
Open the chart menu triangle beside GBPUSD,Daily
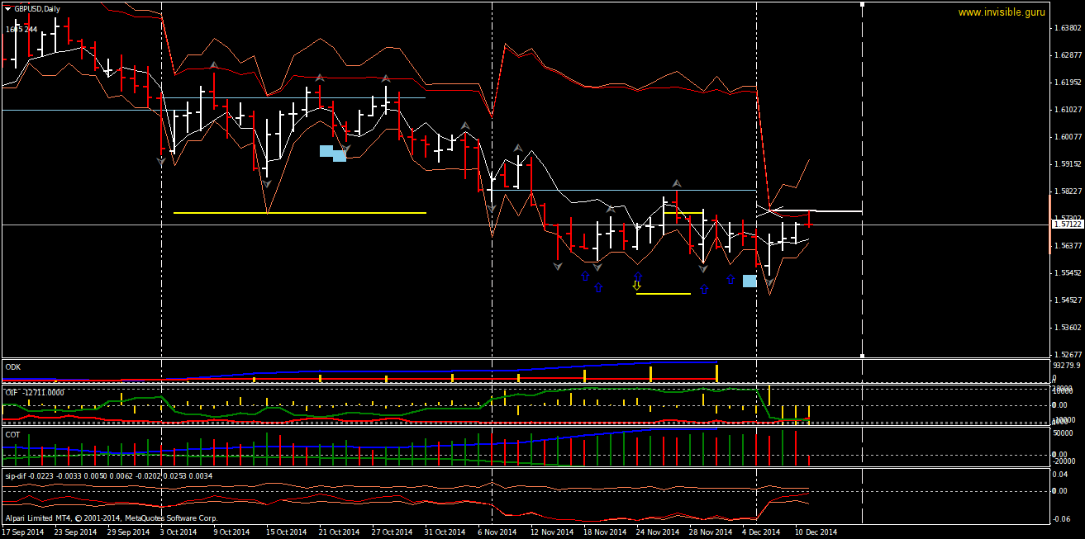[x=8, y=8]
